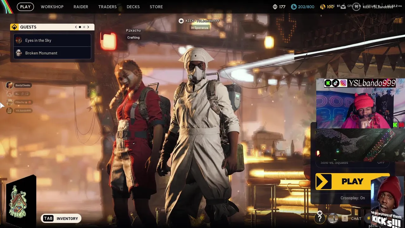Click Broken Monument trader portrait
405x228 pixels.
19,53
